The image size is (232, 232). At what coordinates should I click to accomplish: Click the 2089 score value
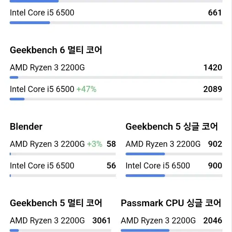point(213,89)
